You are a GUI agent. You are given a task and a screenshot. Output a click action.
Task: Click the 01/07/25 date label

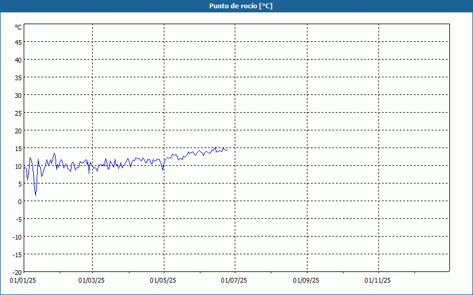pos(234,281)
